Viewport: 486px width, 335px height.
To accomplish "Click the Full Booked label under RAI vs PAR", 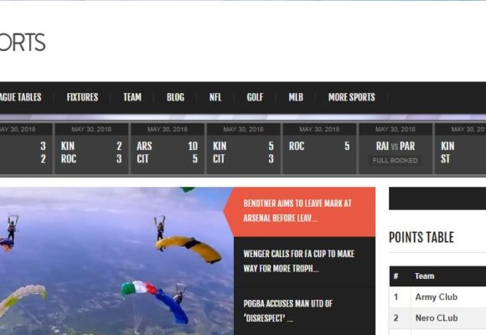I will [396, 161].
